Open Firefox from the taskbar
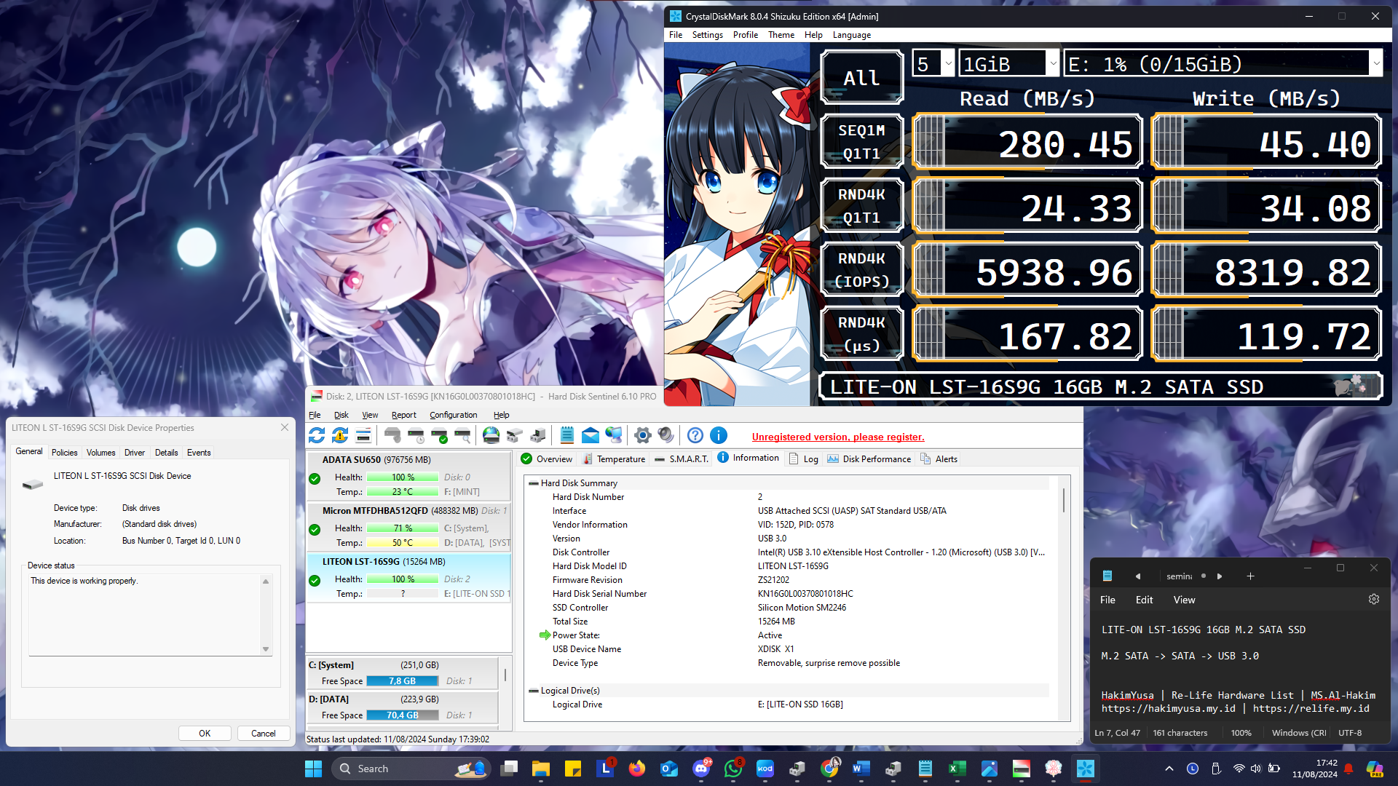This screenshot has height=786, width=1398. click(637, 769)
